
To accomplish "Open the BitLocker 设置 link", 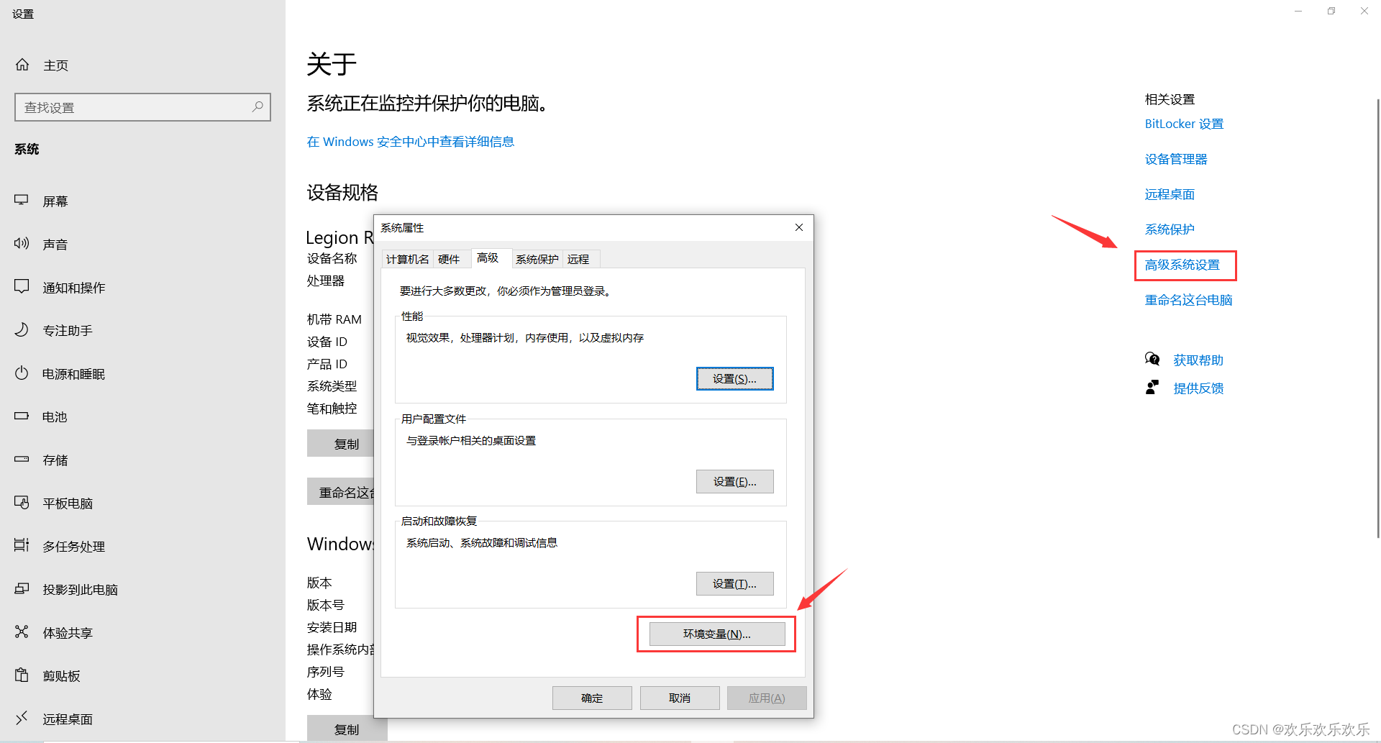I will [1184, 124].
